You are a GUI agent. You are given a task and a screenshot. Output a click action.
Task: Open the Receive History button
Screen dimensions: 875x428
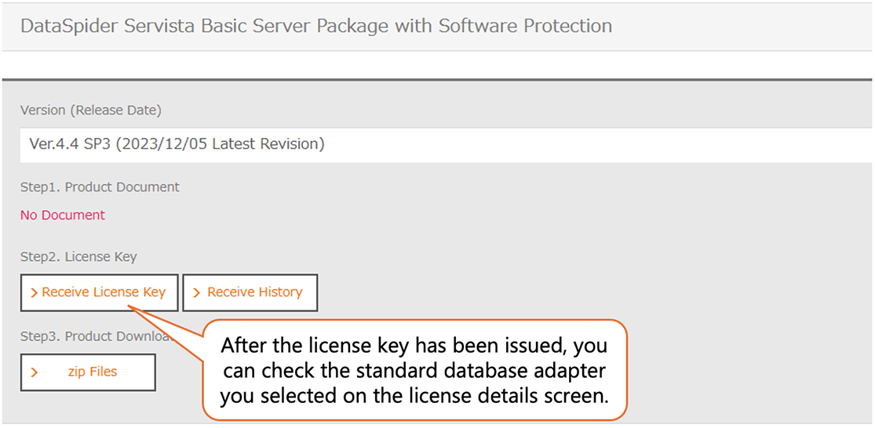pyautogui.click(x=250, y=292)
